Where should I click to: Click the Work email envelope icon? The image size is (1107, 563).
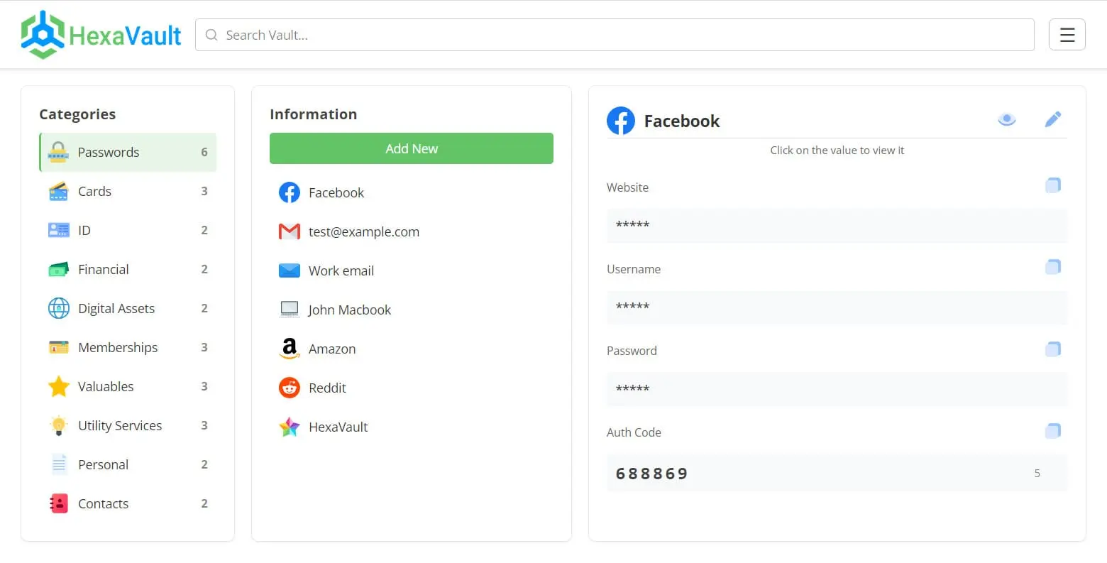point(289,270)
